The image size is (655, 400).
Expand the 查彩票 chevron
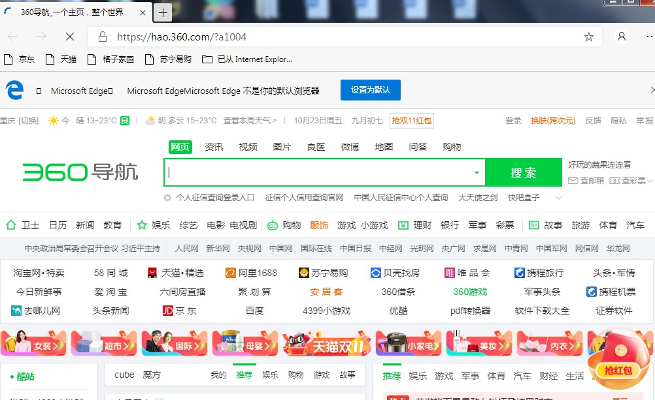tap(650, 181)
